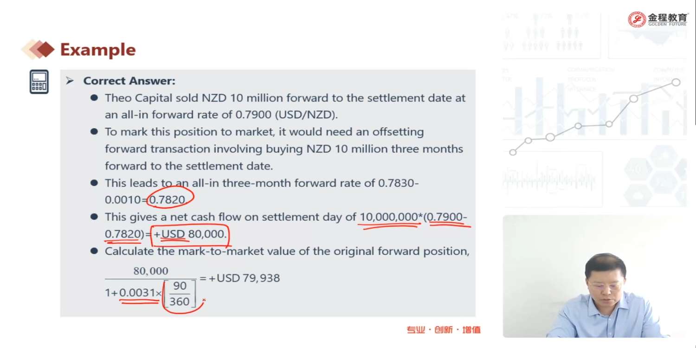Click the bullet before "To mark this position"
Viewport: 696px width, 348px height.
point(94,132)
